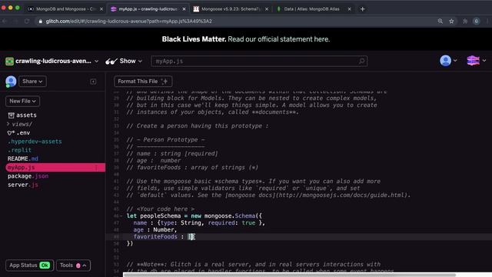Viewport: 492px width, 277px height.
Task: Click the user avatar in sidebar
Action: point(11,82)
